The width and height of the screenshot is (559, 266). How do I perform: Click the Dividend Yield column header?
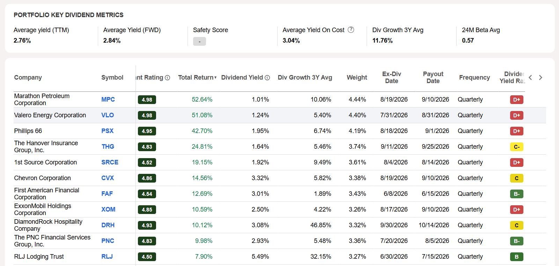point(242,77)
